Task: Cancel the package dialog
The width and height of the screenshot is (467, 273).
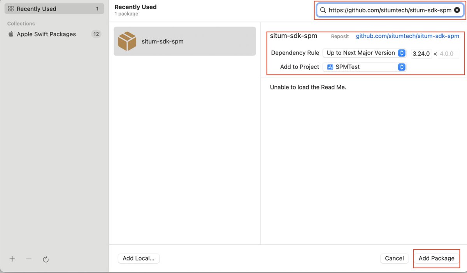Action: (x=394, y=258)
